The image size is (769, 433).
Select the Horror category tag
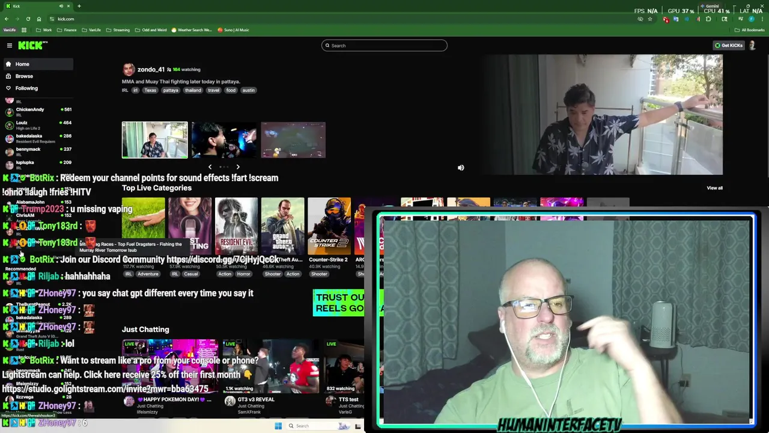coord(243,274)
